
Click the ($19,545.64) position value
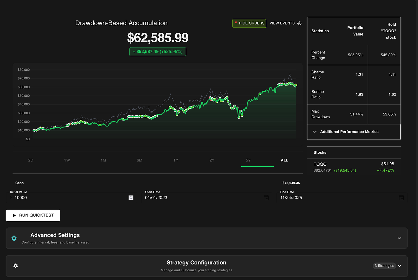tap(345, 170)
